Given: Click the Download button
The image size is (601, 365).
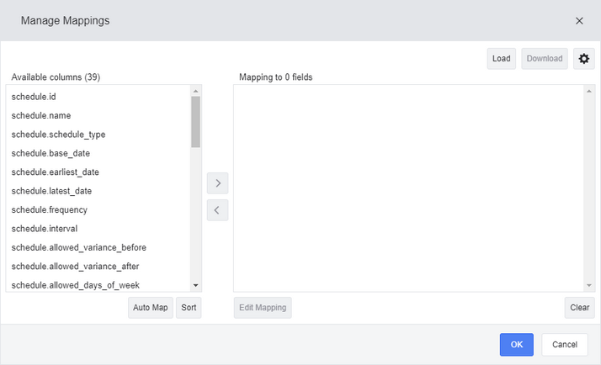Looking at the screenshot, I should (545, 59).
